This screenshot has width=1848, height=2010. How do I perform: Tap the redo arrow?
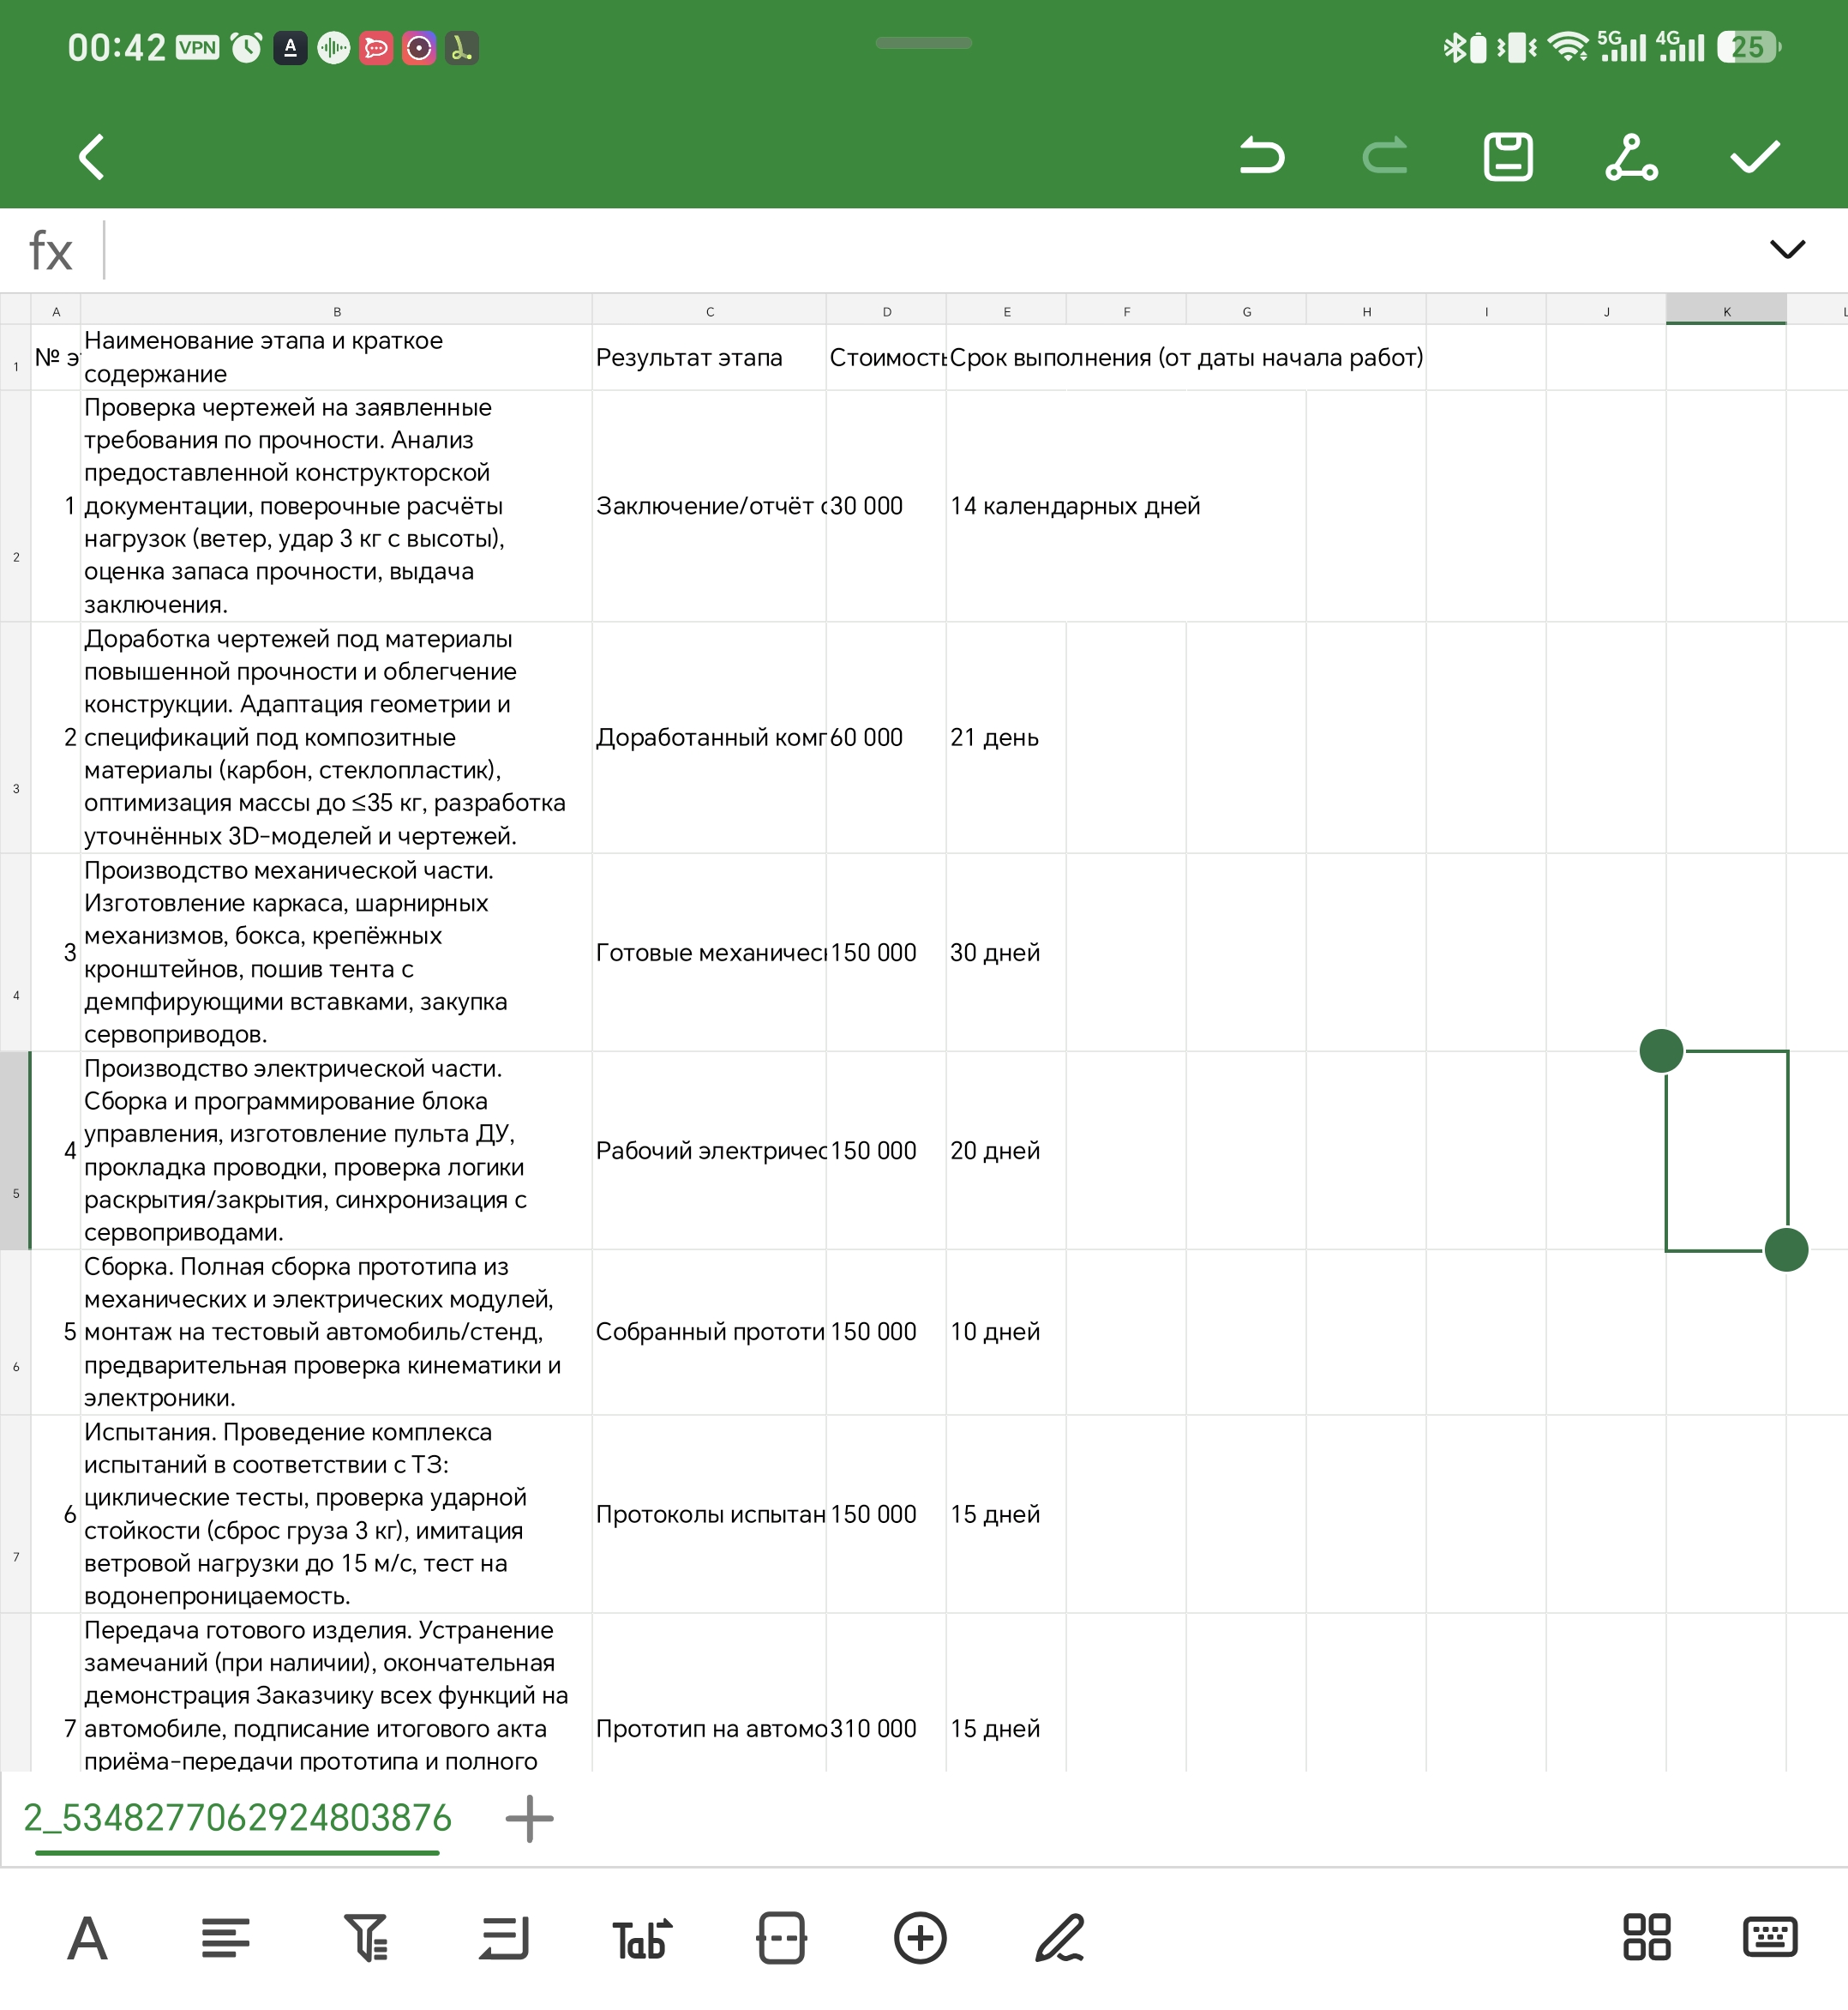pos(1385,156)
